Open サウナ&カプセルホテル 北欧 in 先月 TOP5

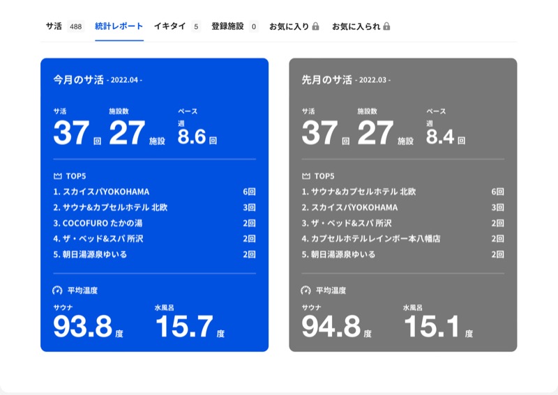pos(363,192)
